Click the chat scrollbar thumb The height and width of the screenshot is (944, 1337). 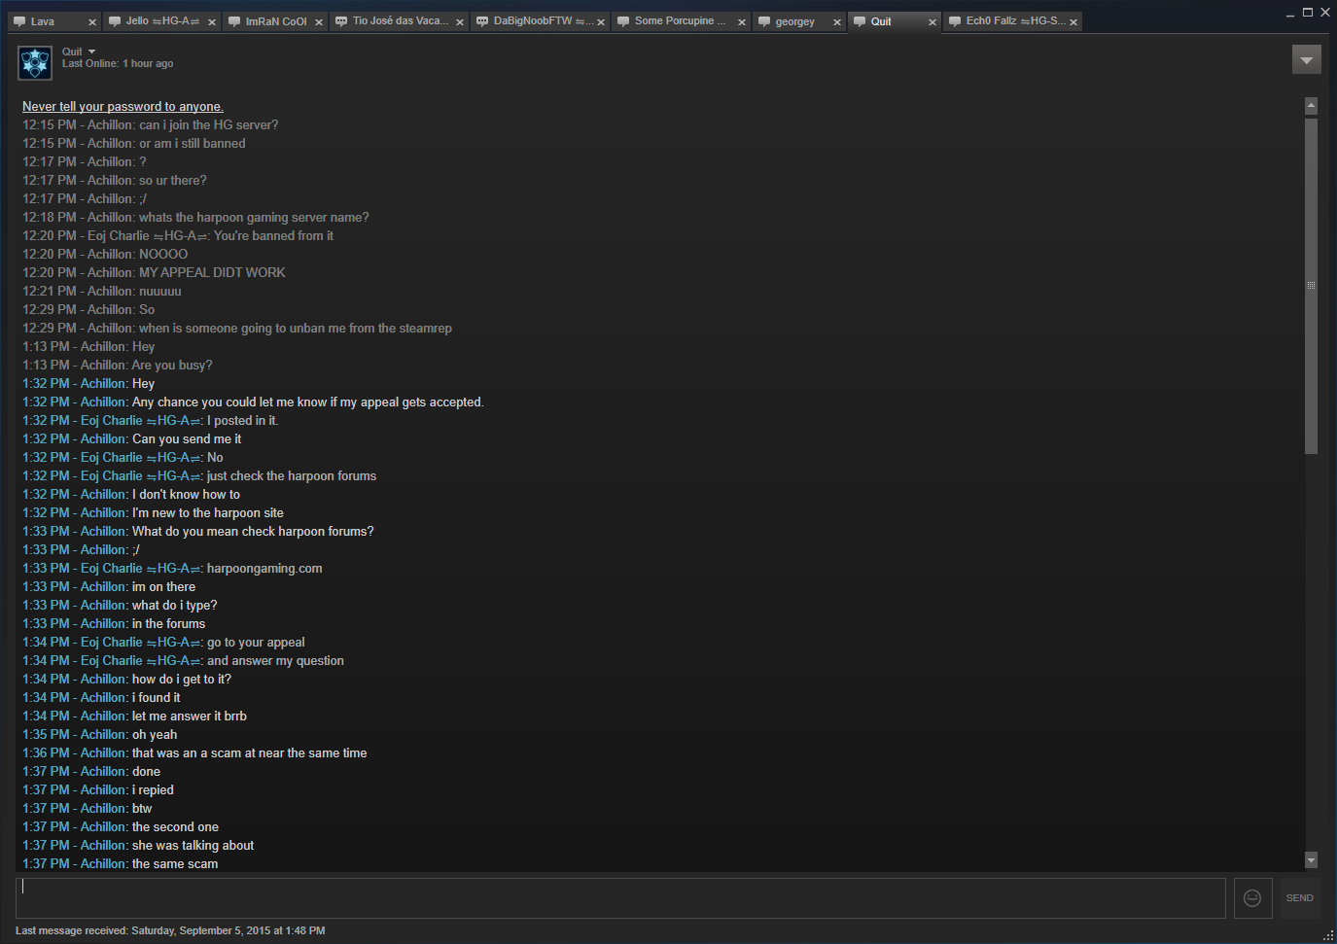(1311, 286)
